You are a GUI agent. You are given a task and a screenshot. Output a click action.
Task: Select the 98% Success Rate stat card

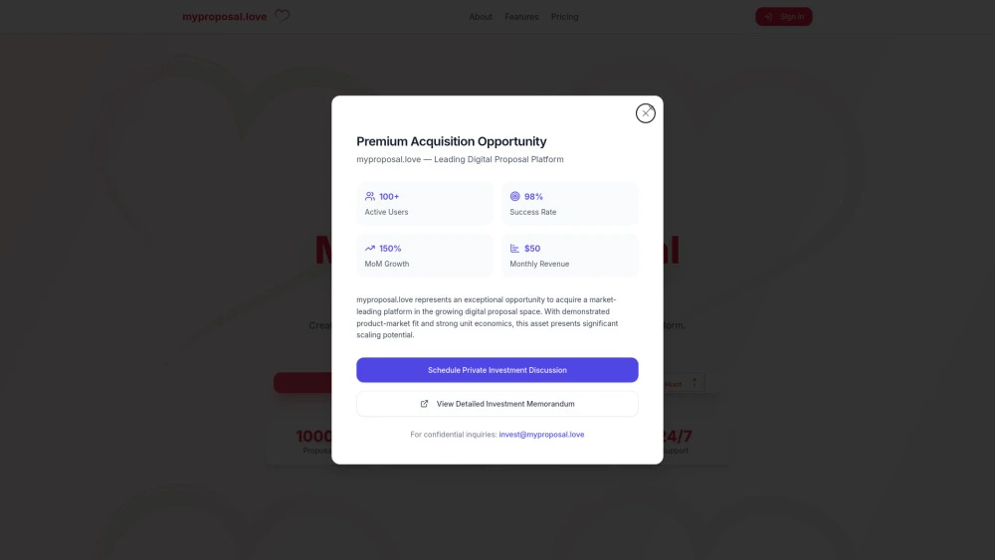coord(570,204)
